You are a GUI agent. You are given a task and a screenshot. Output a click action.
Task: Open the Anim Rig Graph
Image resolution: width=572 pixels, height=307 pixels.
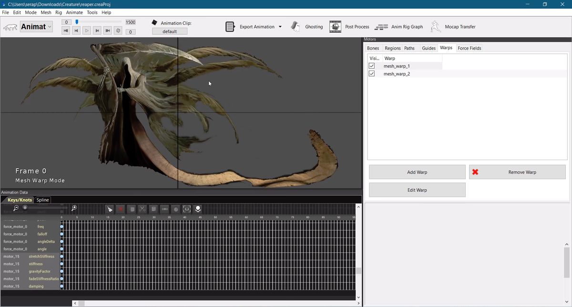tap(399, 27)
